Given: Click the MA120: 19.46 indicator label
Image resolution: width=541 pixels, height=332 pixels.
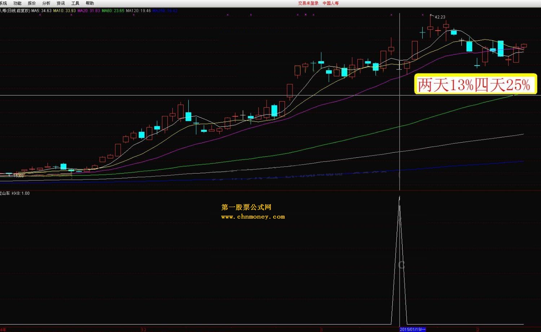Looking at the screenshot, I should (x=138, y=11).
